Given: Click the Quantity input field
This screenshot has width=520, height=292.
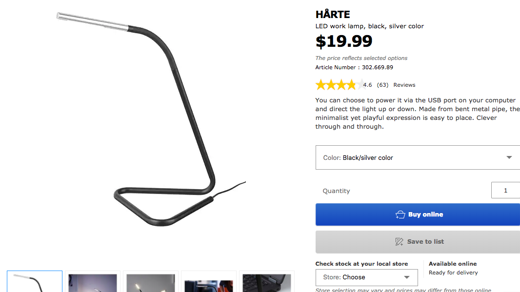Looking at the screenshot, I should [505, 190].
